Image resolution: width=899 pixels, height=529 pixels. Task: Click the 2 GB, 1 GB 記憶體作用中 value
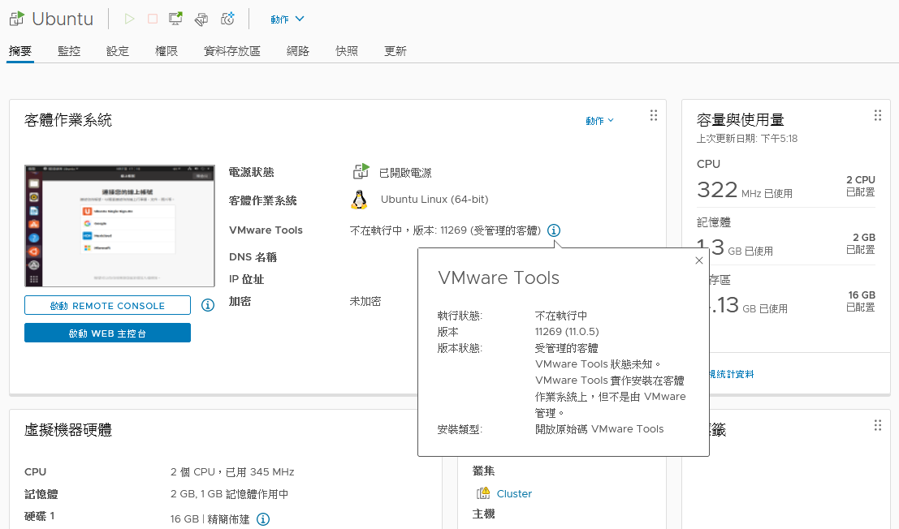(229, 494)
